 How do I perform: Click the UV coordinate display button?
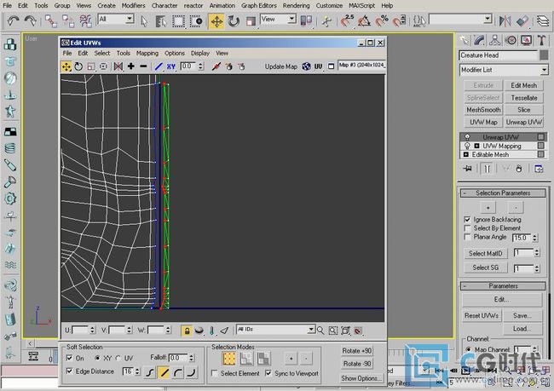(x=319, y=66)
